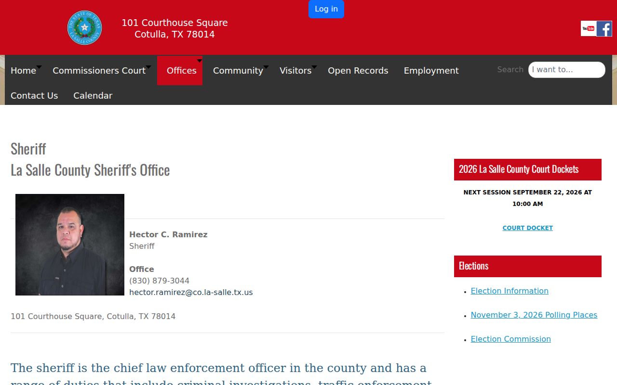Screen dimensions: 617x385
Task: Click the Log in button
Action: click(x=326, y=9)
